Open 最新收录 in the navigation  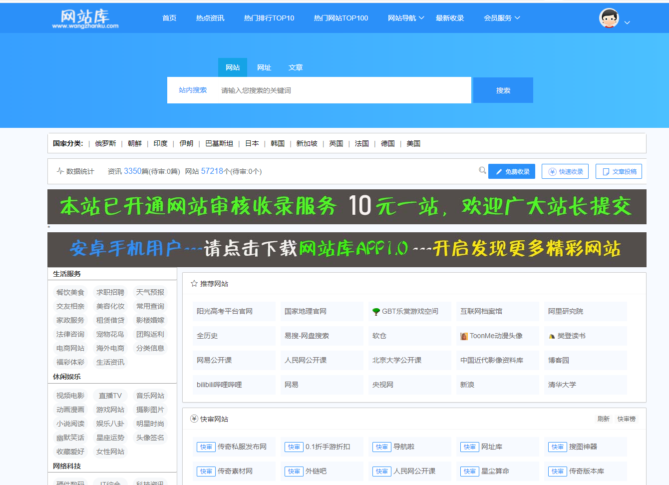tap(450, 18)
